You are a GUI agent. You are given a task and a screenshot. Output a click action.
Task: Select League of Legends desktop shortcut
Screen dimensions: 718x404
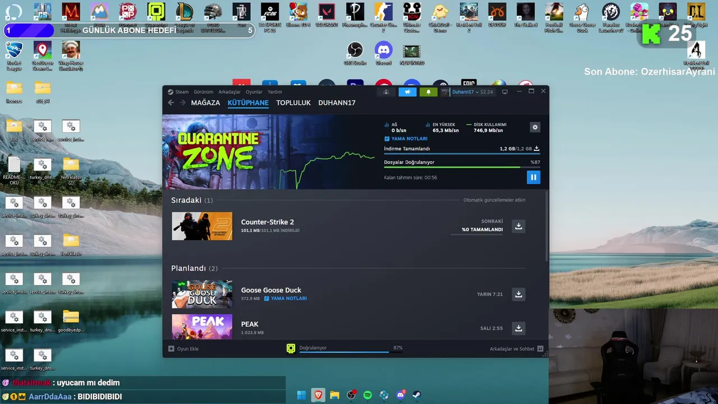pos(185,17)
